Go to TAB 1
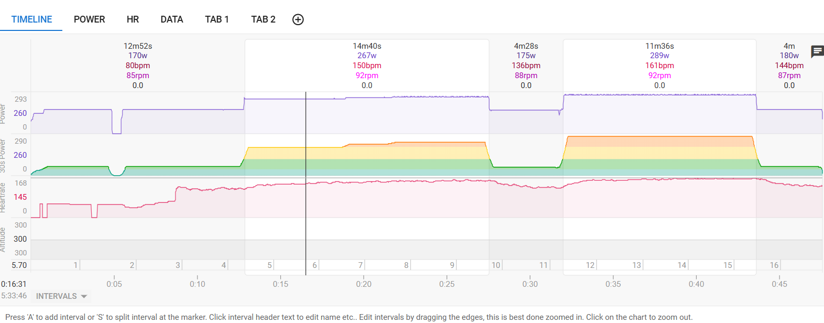 [217, 19]
